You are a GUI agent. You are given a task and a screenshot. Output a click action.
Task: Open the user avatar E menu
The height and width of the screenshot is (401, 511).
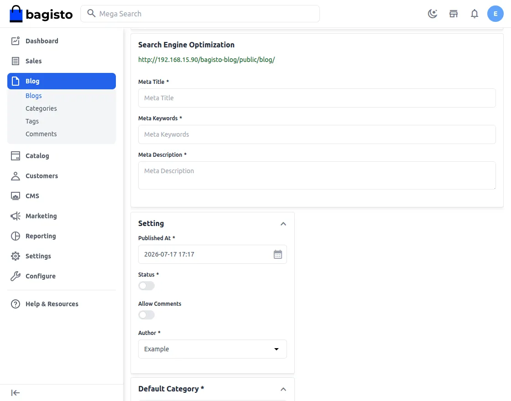495,14
